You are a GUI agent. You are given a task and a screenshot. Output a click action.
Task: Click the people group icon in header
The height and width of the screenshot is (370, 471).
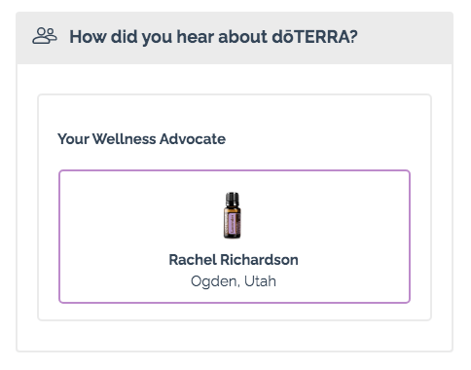tap(45, 36)
